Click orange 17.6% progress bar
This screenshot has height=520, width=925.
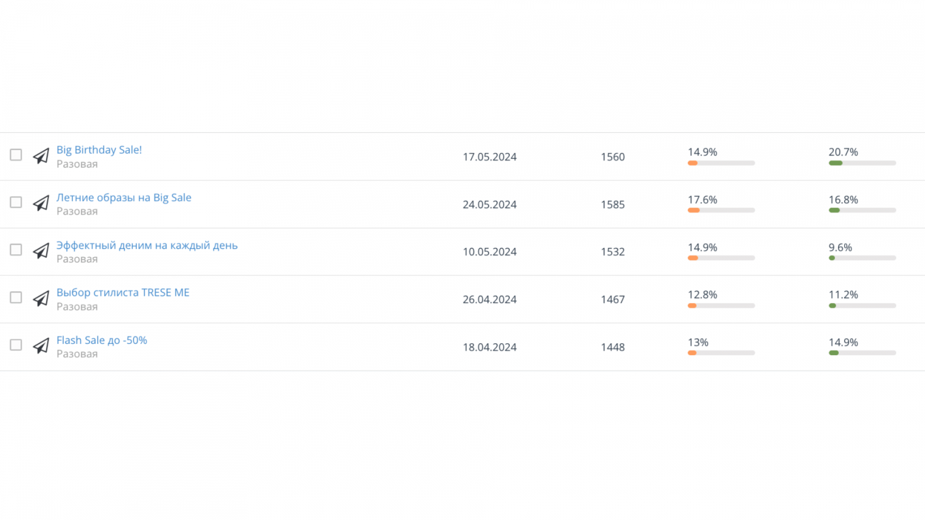[x=721, y=210]
